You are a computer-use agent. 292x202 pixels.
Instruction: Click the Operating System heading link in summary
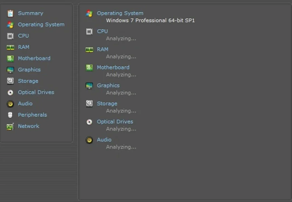pos(120,14)
